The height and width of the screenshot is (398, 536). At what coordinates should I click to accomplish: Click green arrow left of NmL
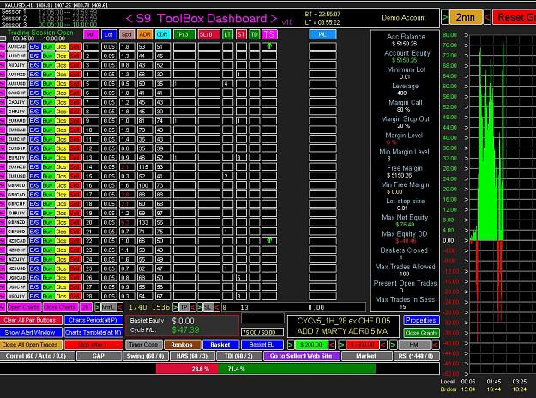(x=98, y=307)
